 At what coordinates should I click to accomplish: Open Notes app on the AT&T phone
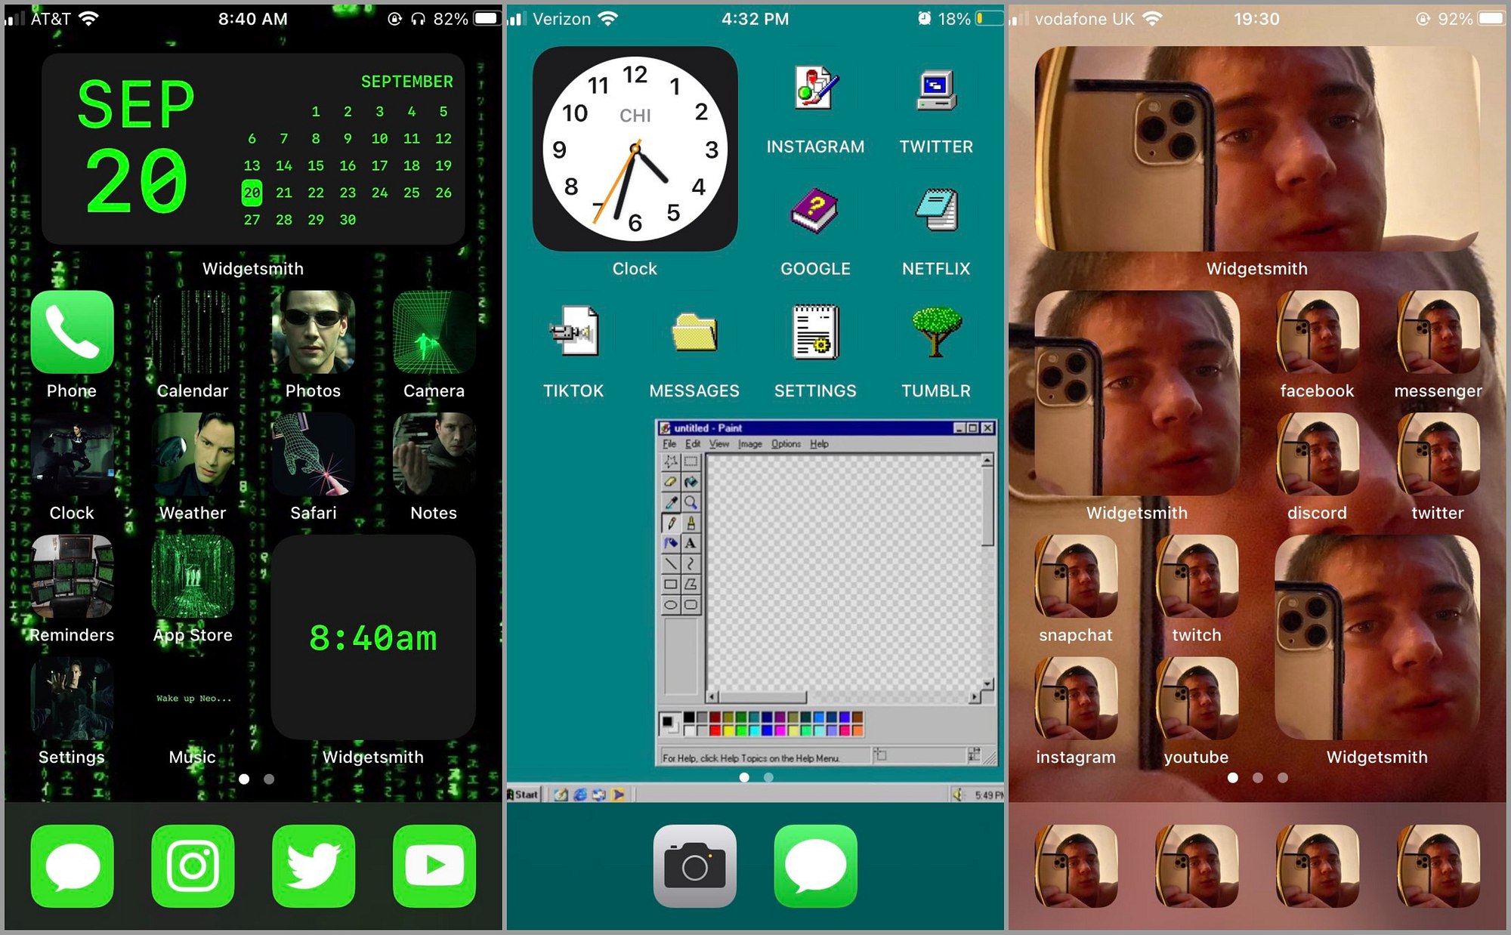(x=434, y=454)
